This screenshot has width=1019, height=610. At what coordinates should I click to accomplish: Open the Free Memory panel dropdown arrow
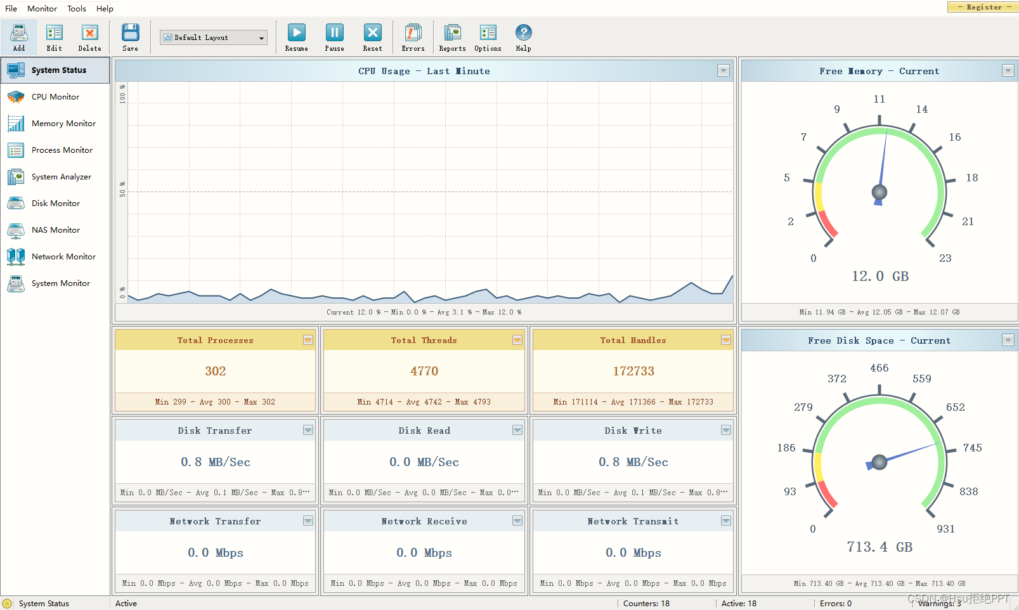tap(1008, 70)
